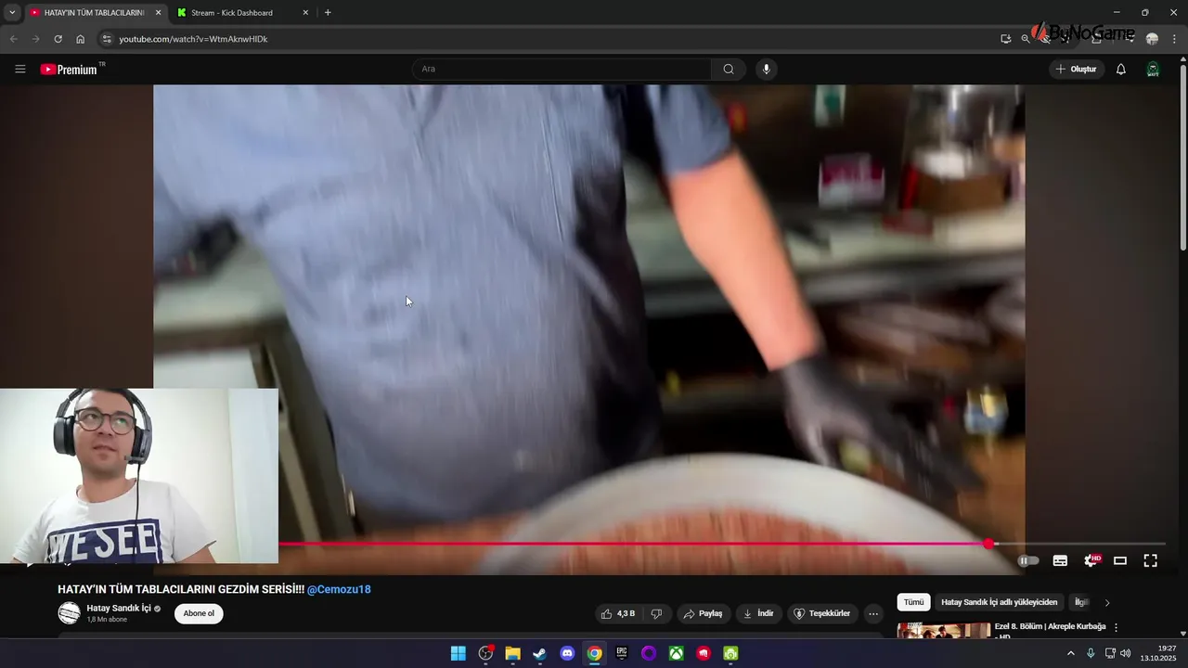Screen dimensions: 1188x668
Task: Open the YouTube account avatar menu
Action: coord(1153,69)
